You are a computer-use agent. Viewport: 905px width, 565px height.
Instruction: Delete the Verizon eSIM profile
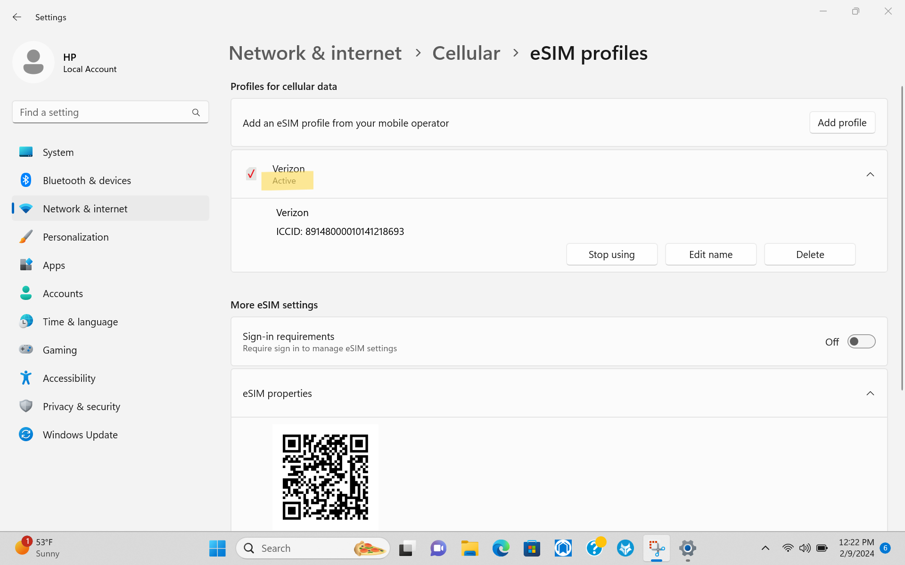coord(809,254)
